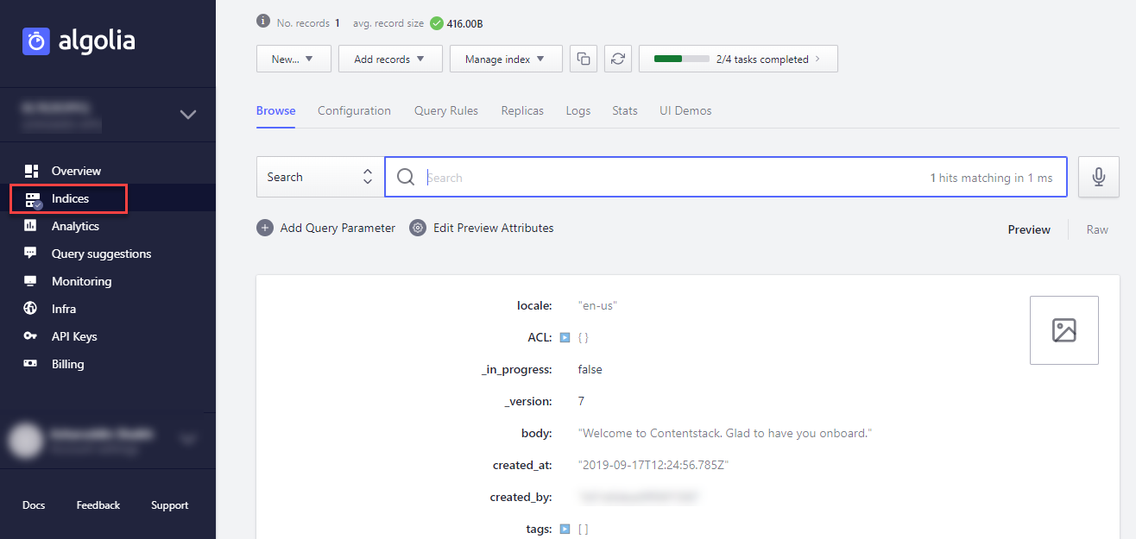Switch to the Configuration tab
This screenshot has width=1136, height=539.
354,111
